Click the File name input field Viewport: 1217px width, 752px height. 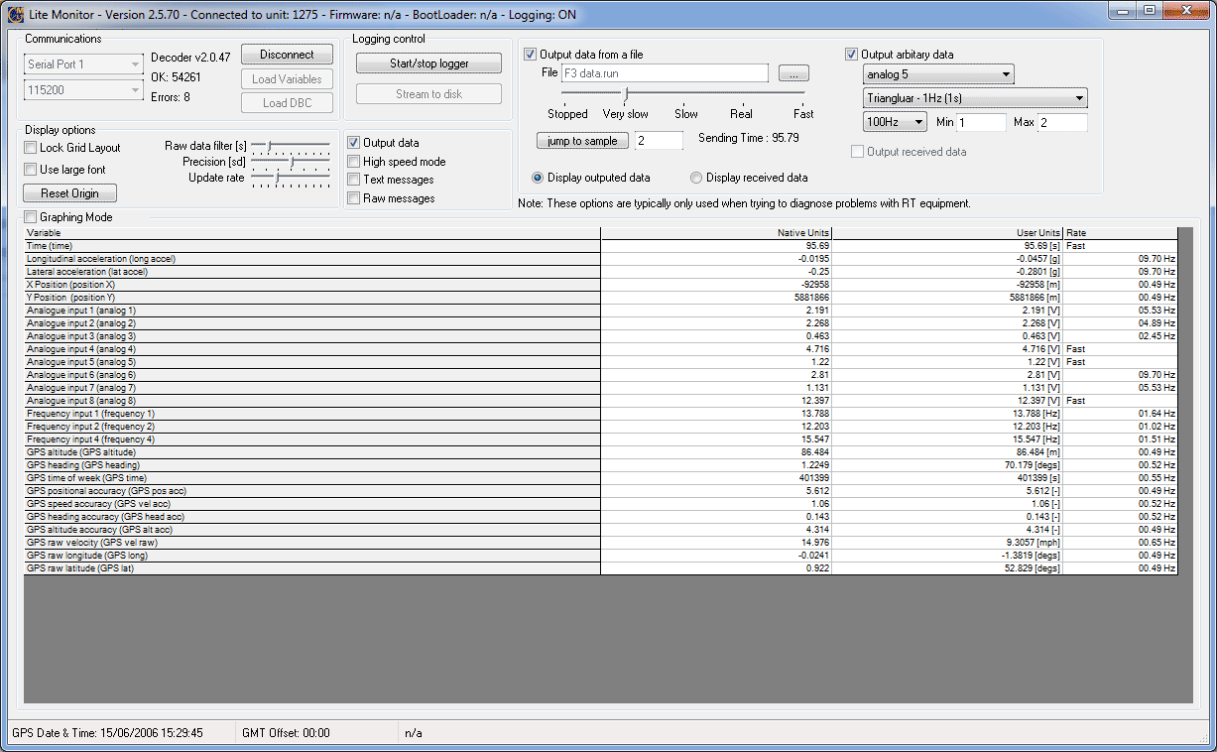[664, 73]
